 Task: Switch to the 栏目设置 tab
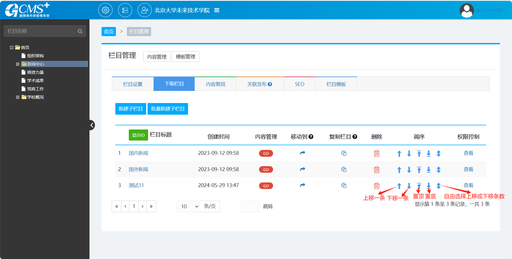(x=133, y=84)
